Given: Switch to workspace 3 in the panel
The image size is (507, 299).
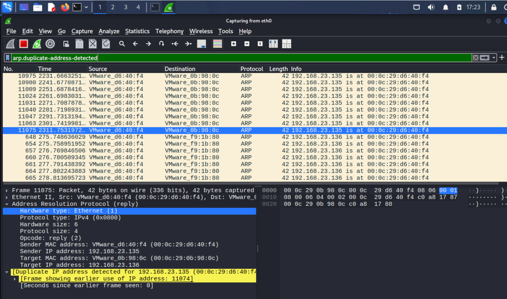Looking at the screenshot, I should (126, 7).
